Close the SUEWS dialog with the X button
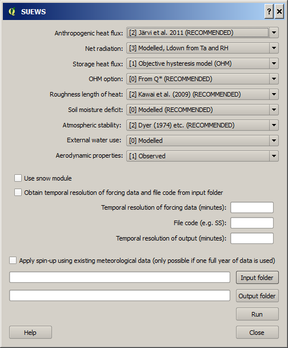 click(279, 11)
